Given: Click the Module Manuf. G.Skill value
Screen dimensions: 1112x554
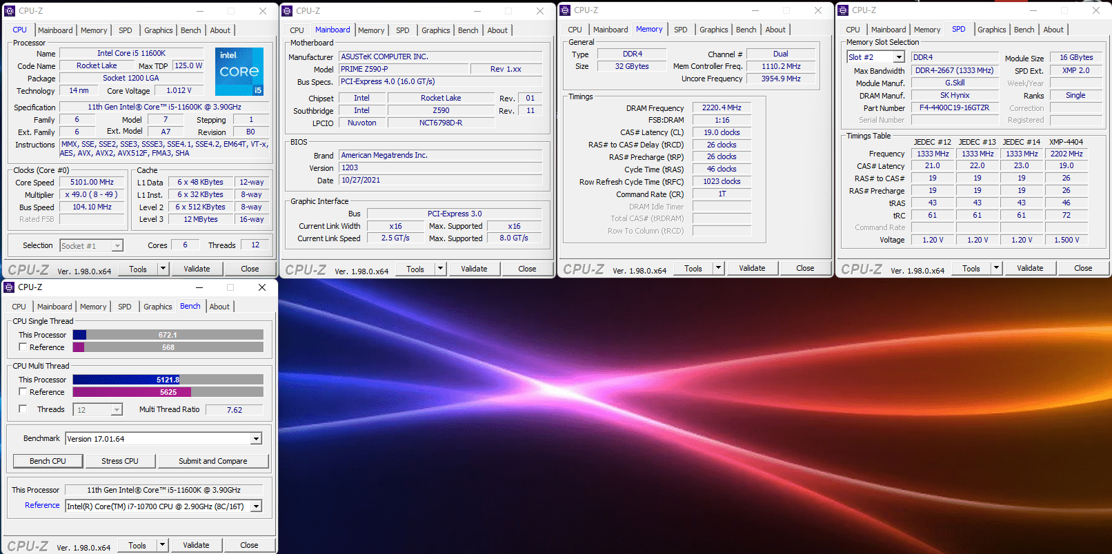Looking at the screenshot, I should [955, 83].
